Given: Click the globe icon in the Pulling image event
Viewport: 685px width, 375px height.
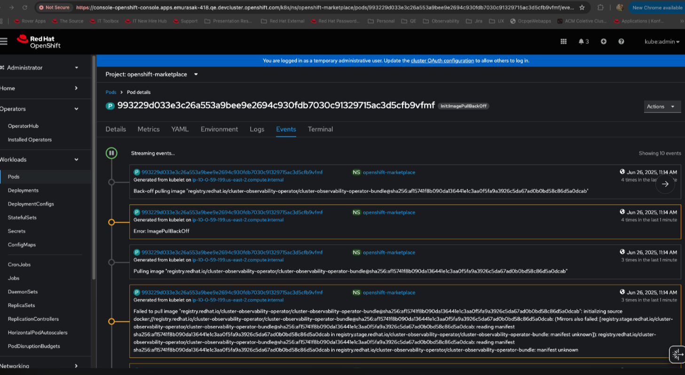Looking at the screenshot, I should click(x=622, y=252).
